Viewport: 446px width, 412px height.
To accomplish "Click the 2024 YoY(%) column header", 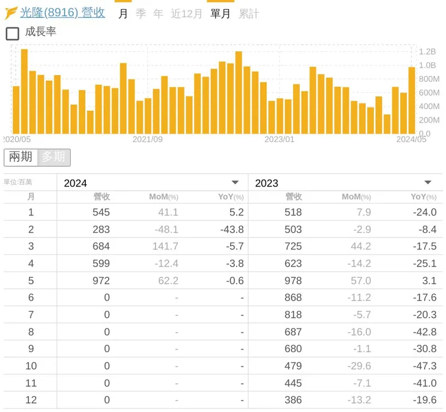I will tap(231, 197).
